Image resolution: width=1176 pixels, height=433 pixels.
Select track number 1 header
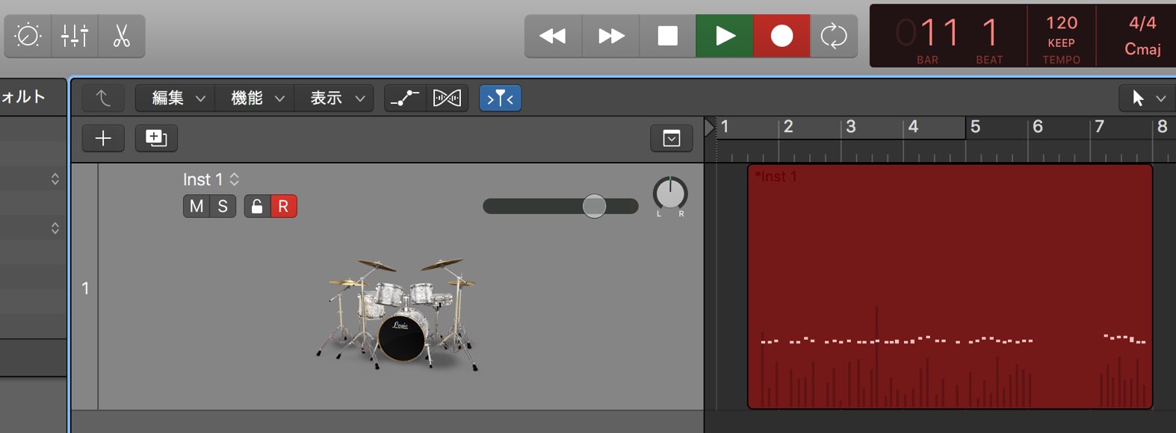tap(85, 287)
